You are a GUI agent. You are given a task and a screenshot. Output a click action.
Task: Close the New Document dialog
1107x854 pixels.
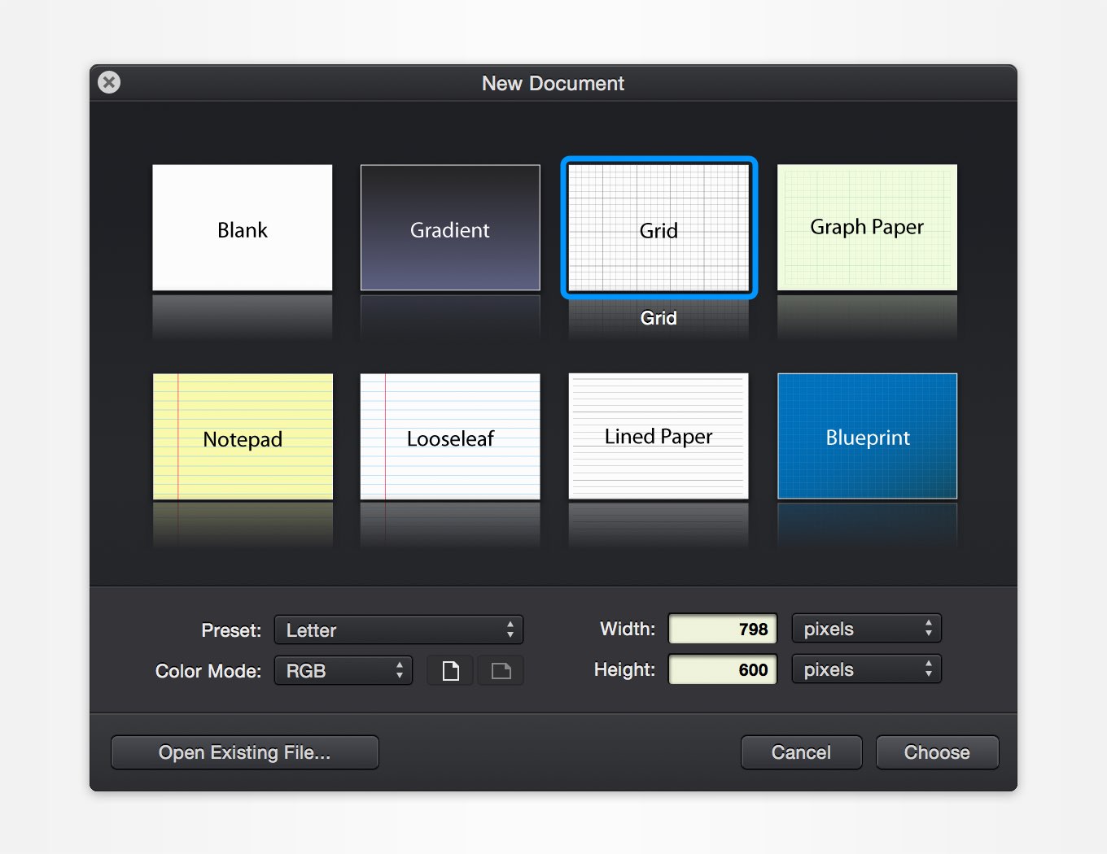109,82
